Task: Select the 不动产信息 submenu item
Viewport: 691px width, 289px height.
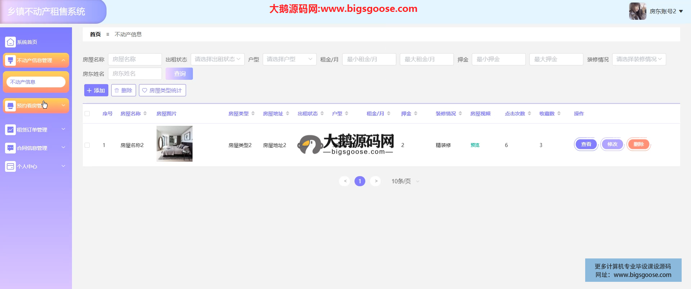Action: tap(36, 82)
